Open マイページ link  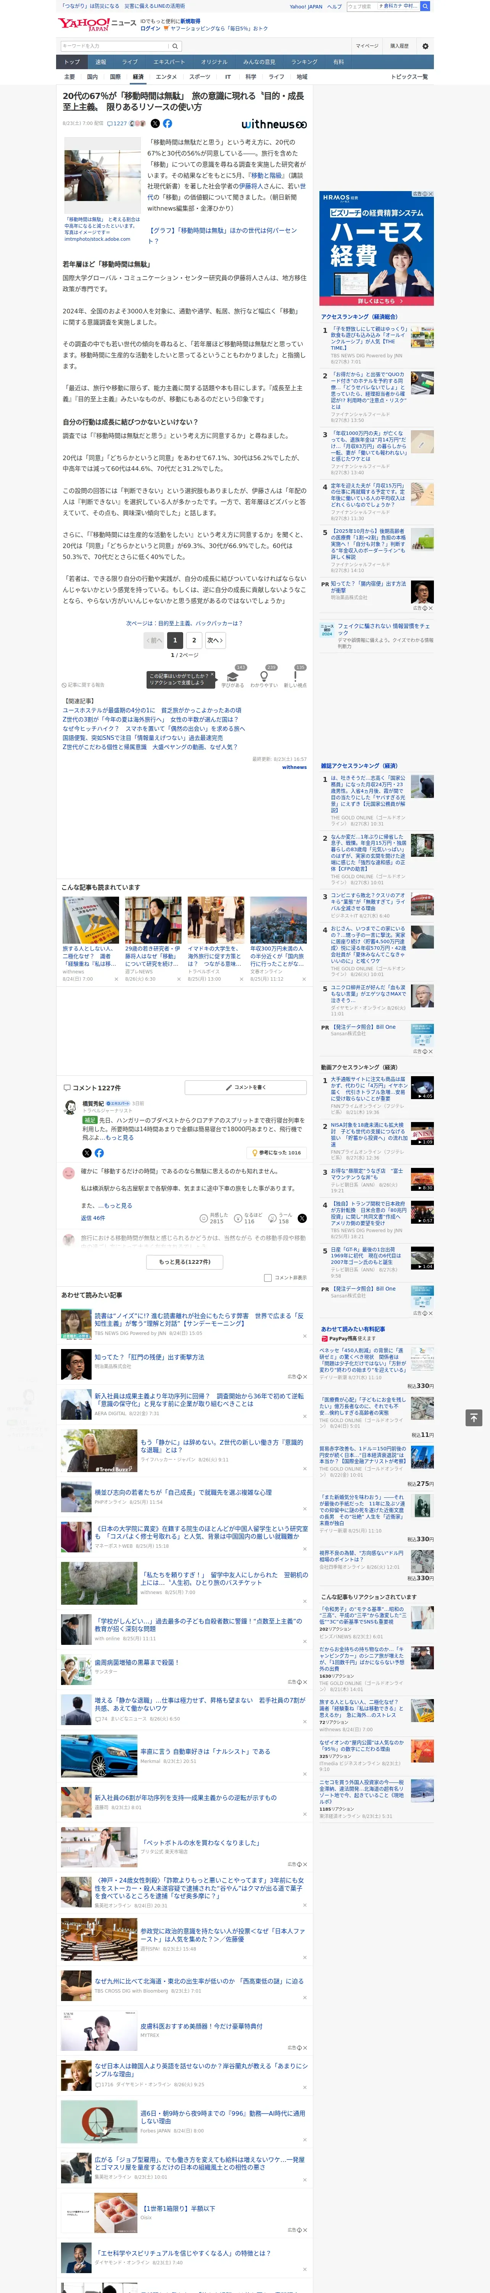coord(366,46)
